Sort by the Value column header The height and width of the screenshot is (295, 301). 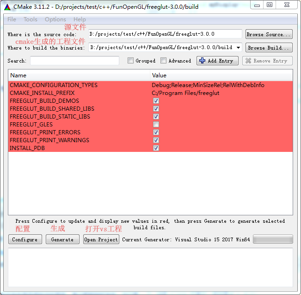click(x=221, y=75)
